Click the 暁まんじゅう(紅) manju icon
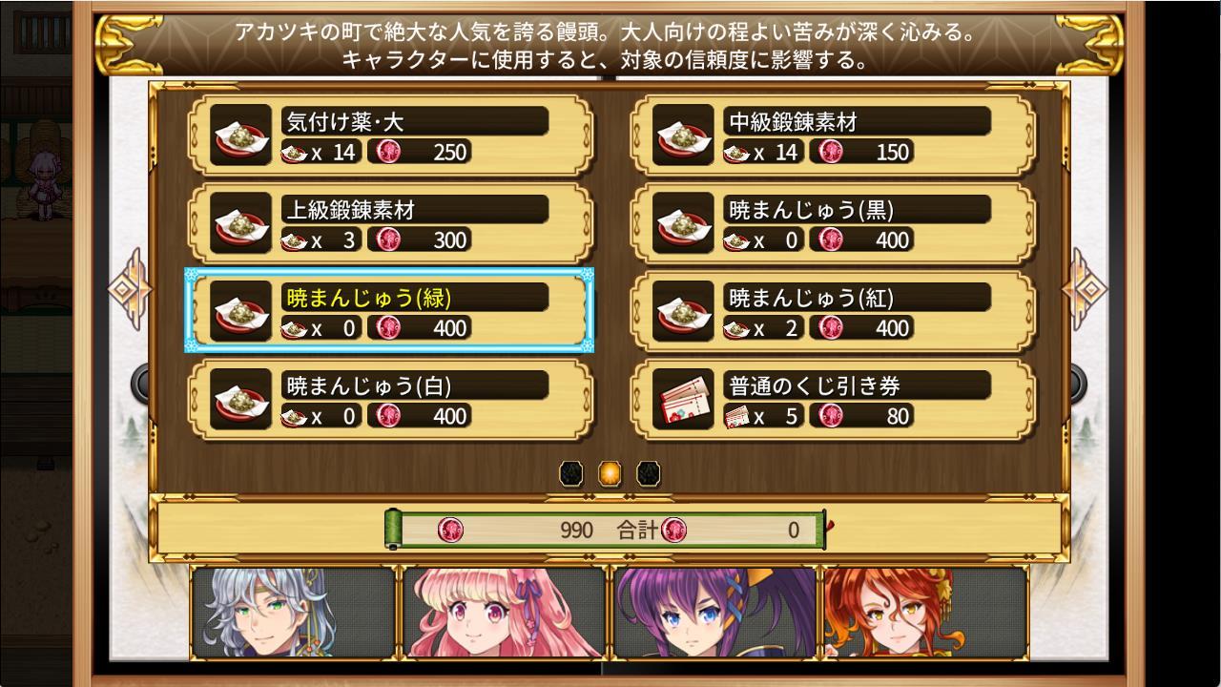 click(683, 310)
